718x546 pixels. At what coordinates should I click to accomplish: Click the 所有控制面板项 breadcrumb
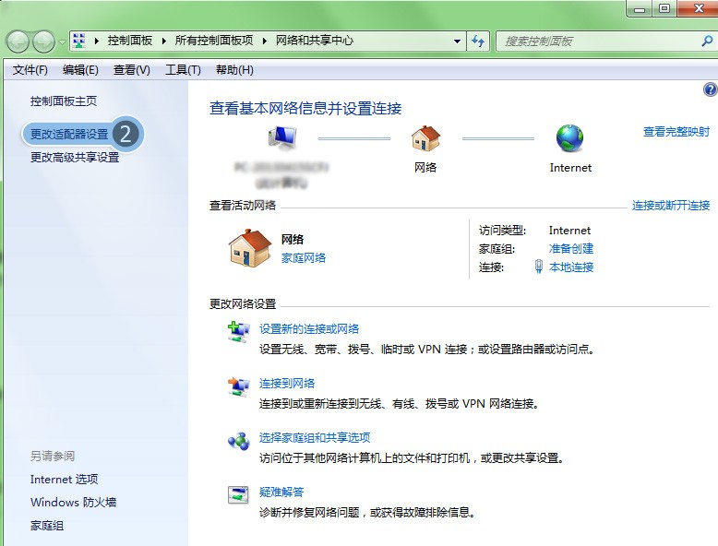click(214, 41)
